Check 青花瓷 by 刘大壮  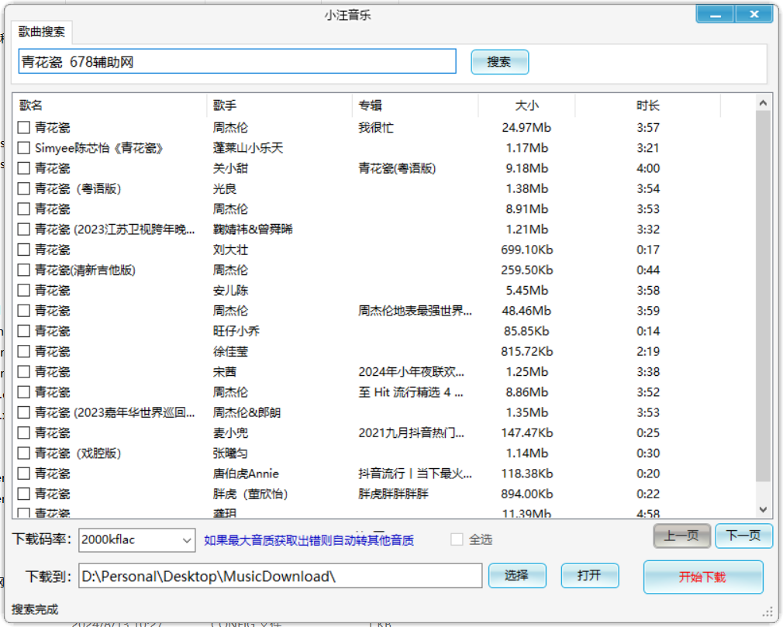[x=23, y=250]
